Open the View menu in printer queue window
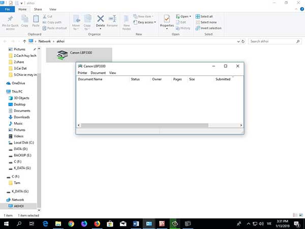 112,73
